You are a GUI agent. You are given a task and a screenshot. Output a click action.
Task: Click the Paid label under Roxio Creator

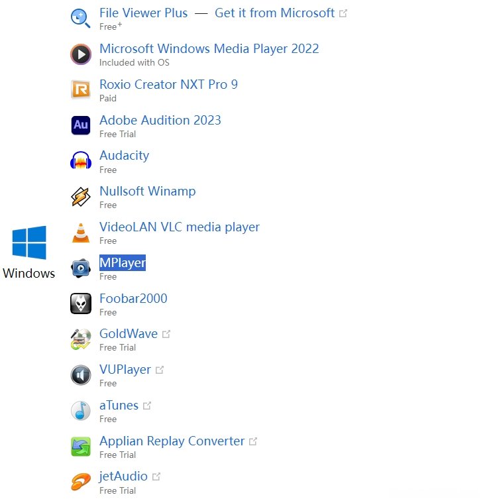coord(108,99)
